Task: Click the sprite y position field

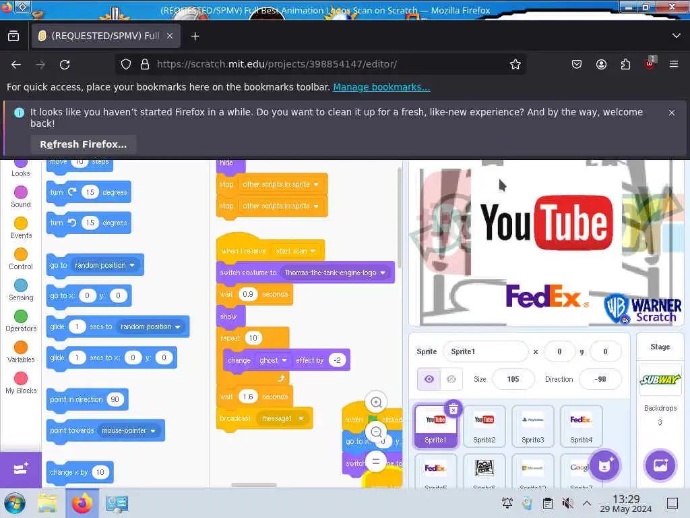Action: [606, 351]
